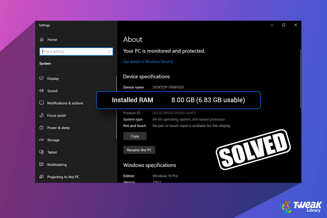Focus the Find a setting search box
The image size is (327, 218).
(x=74, y=52)
